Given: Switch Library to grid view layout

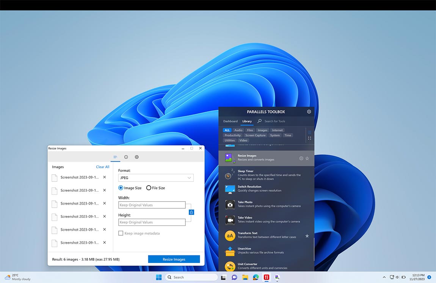Looking at the screenshot, I should pyautogui.click(x=309, y=138).
